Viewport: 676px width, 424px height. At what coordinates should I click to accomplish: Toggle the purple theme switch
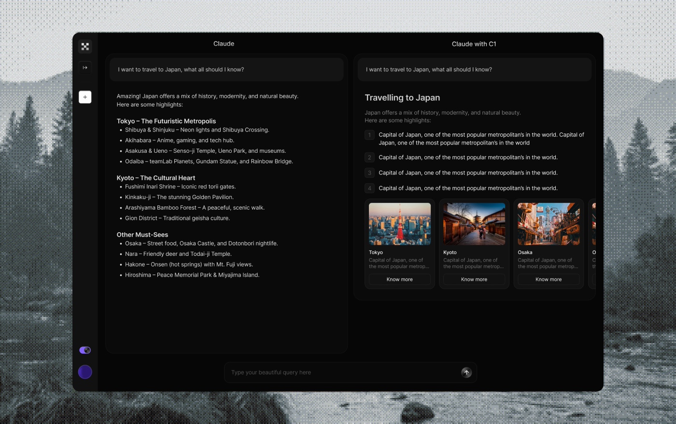pos(85,350)
